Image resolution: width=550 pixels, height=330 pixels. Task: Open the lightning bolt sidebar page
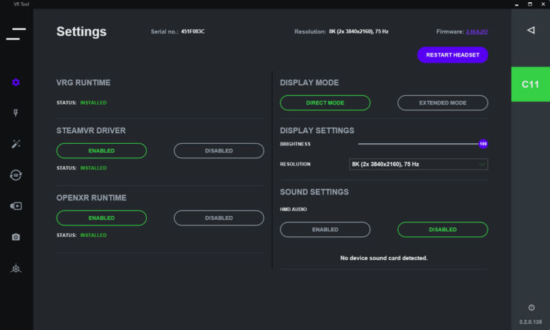pos(16,113)
